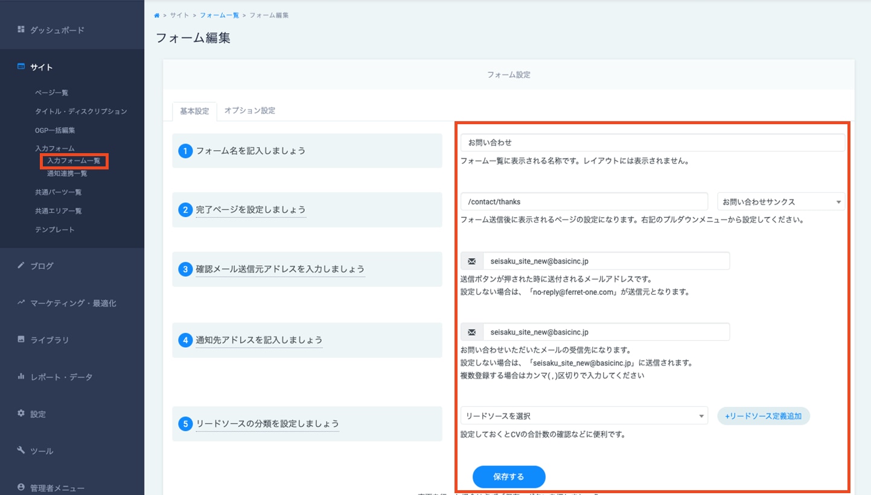Screen dimensions: 871x495
Task: Click the pencil icon beside ブログ
Action: click(x=21, y=265)
